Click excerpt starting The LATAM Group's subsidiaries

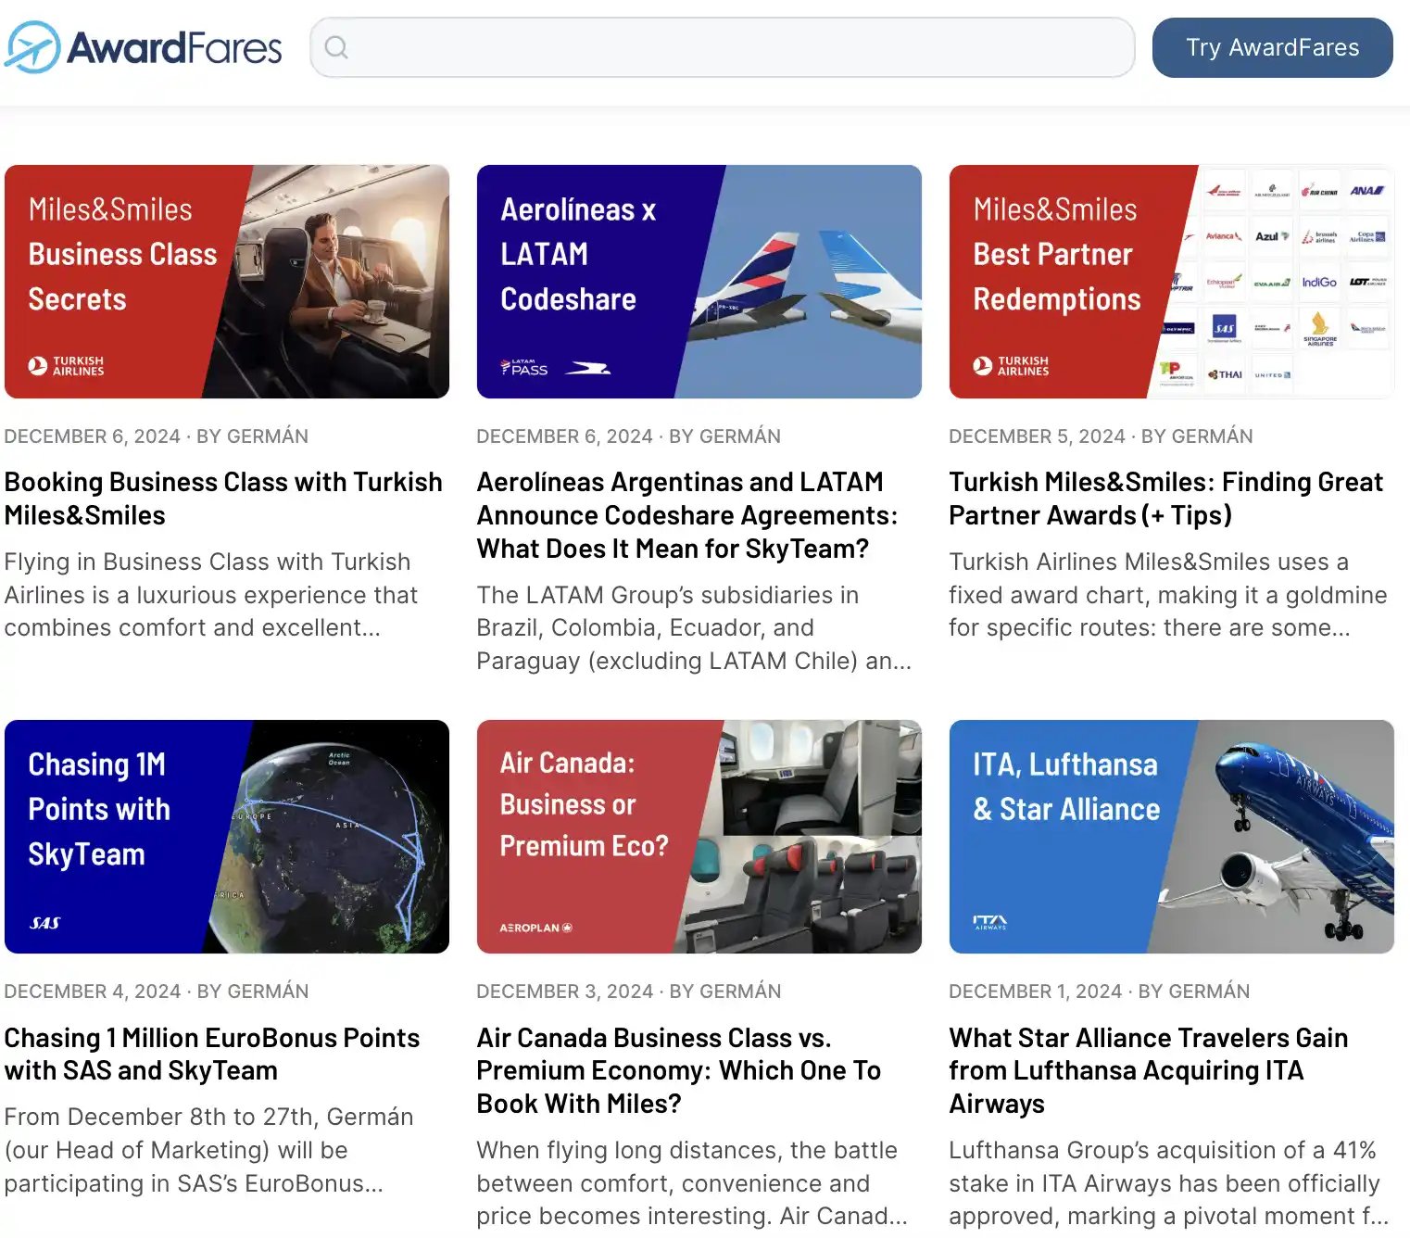pyautogui.click(x=695, y=628)
